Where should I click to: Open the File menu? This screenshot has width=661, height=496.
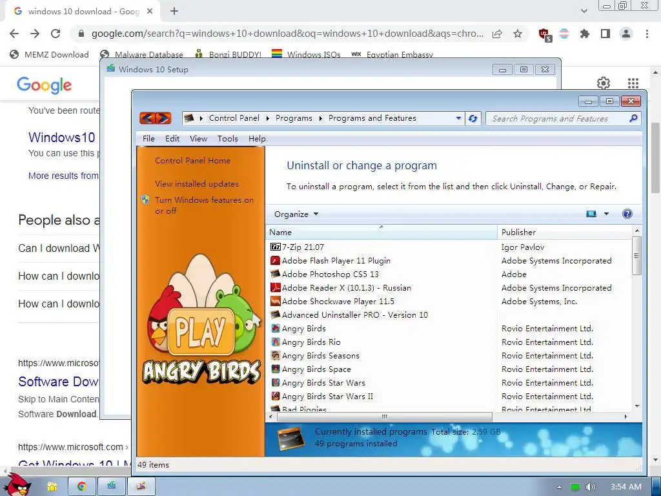tap(148, 139)
